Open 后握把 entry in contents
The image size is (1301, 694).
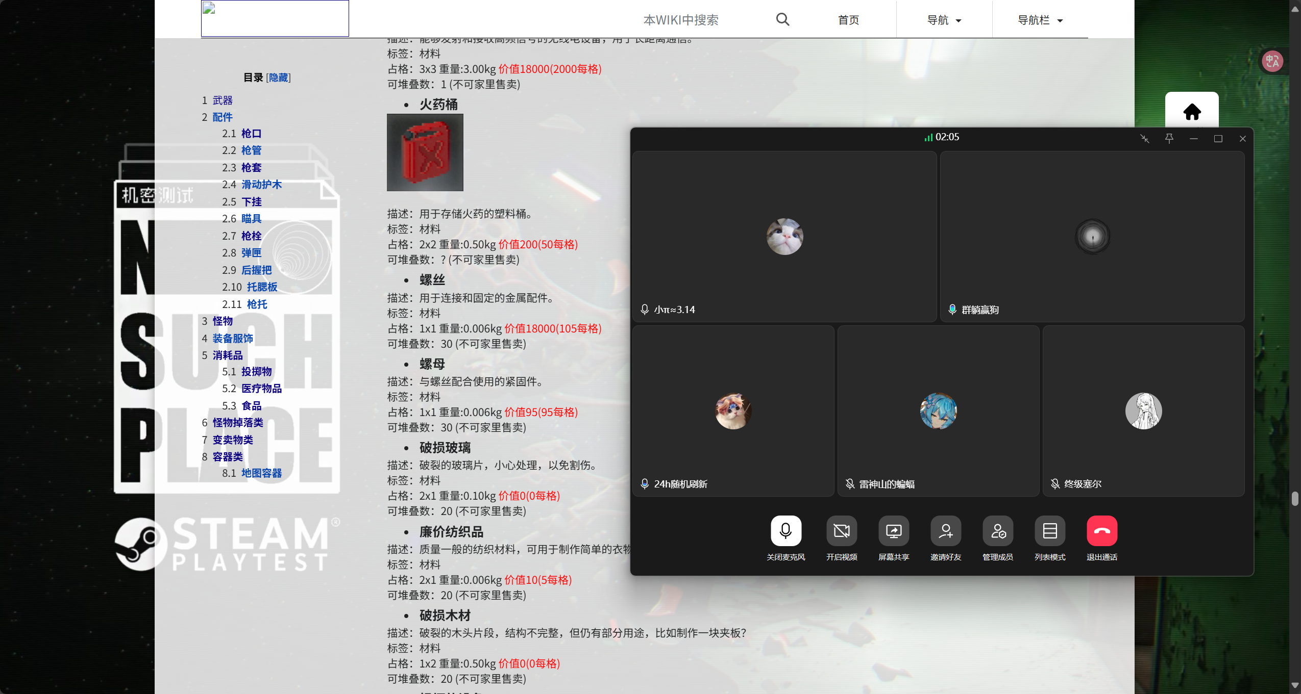pyautogui.click(x=257, y=270)
